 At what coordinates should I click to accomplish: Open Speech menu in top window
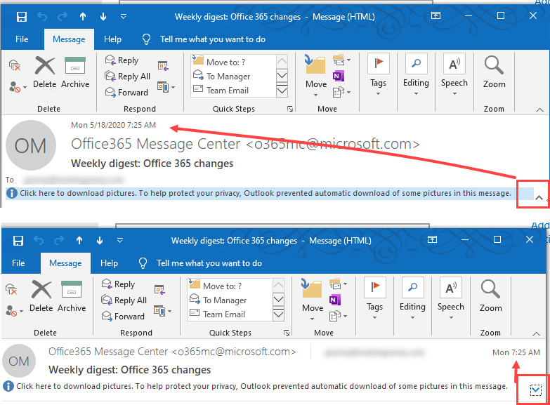(x=454, y=75)
